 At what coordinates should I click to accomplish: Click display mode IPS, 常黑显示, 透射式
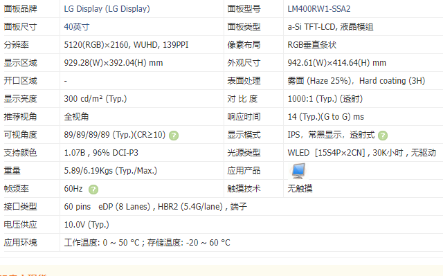pyautogui.click(x=331, y=135)
